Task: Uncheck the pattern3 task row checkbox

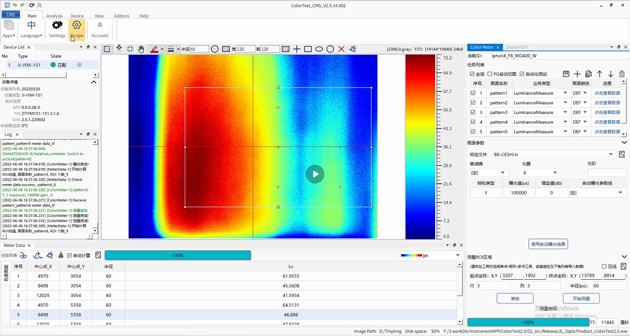Action: 473,112
